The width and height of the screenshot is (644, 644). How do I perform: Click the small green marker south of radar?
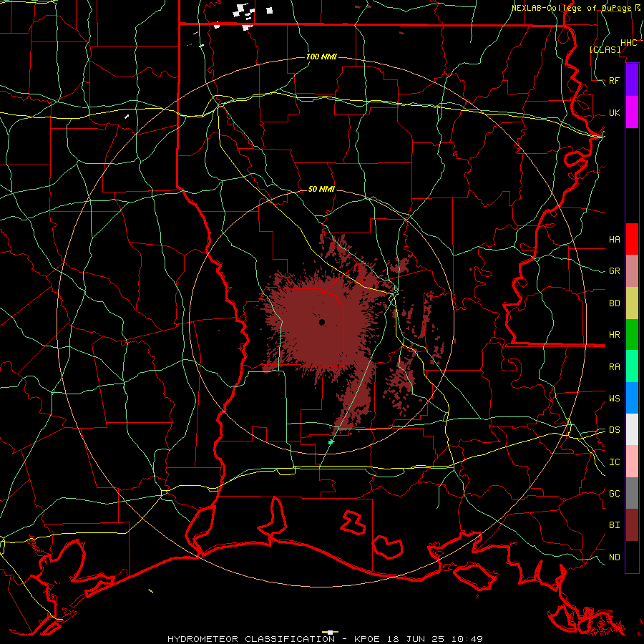[x=331, y=442]
